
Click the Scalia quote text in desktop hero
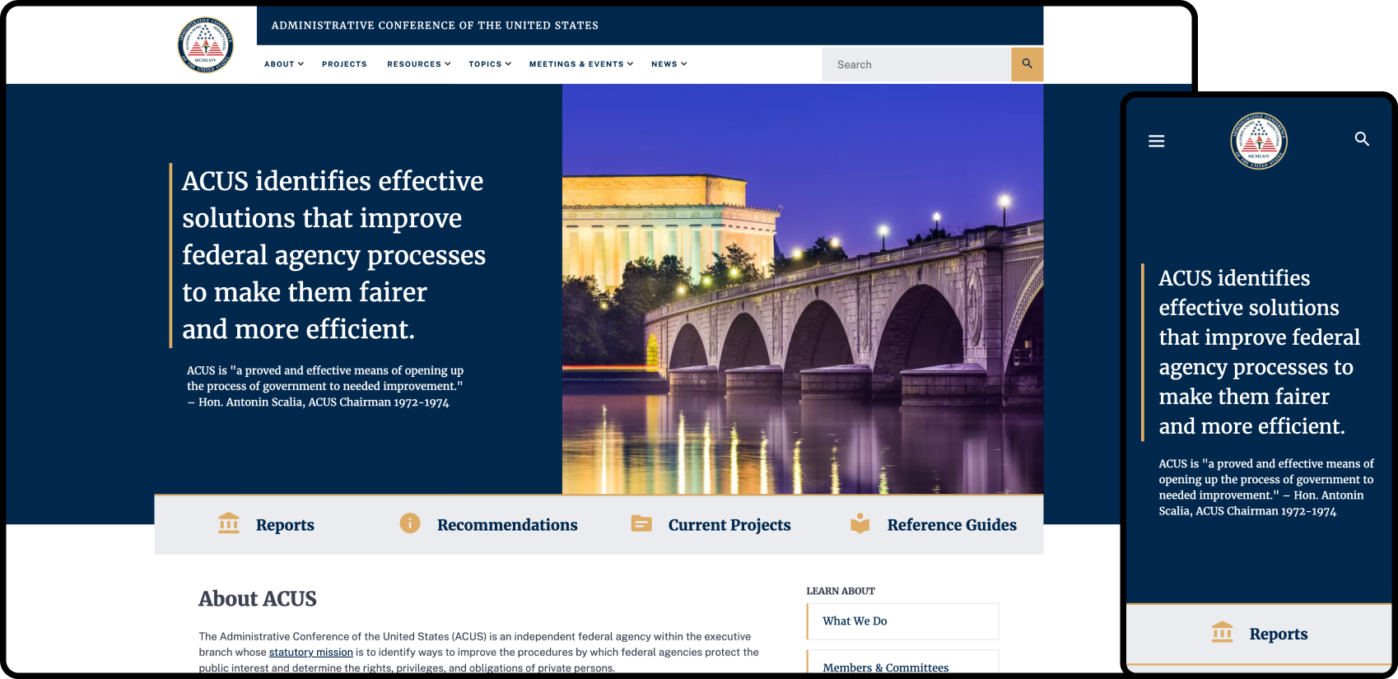[325, 386]
